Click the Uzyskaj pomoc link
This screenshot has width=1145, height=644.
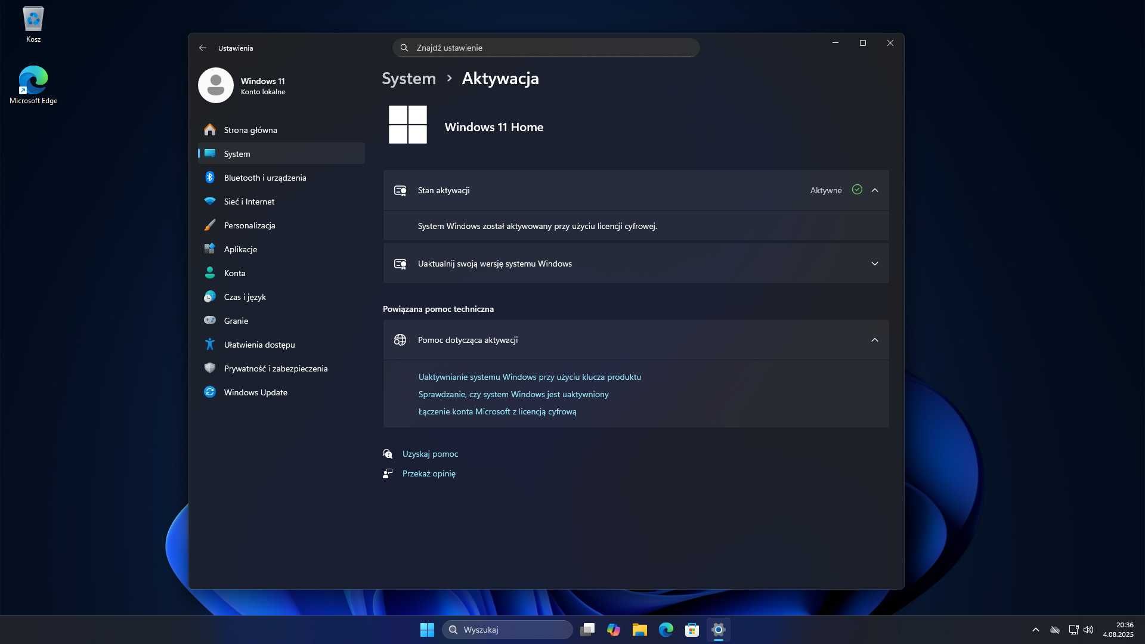click(430, 454)
